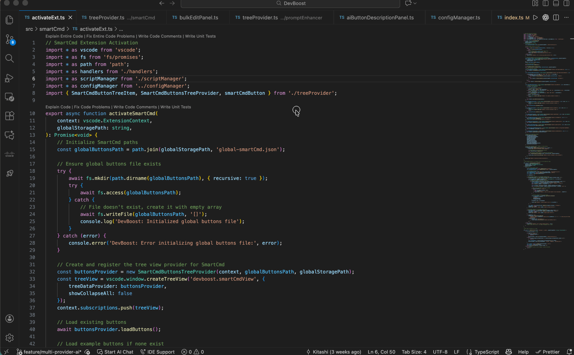Open the Customize Layout icon
The image size is (574, 355).
tap(535, 3)
